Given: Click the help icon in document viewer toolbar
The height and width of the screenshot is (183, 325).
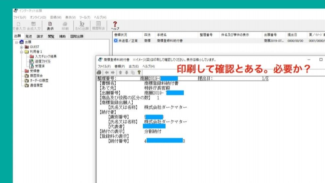Looking at the screenshot, I should (139, 72).
